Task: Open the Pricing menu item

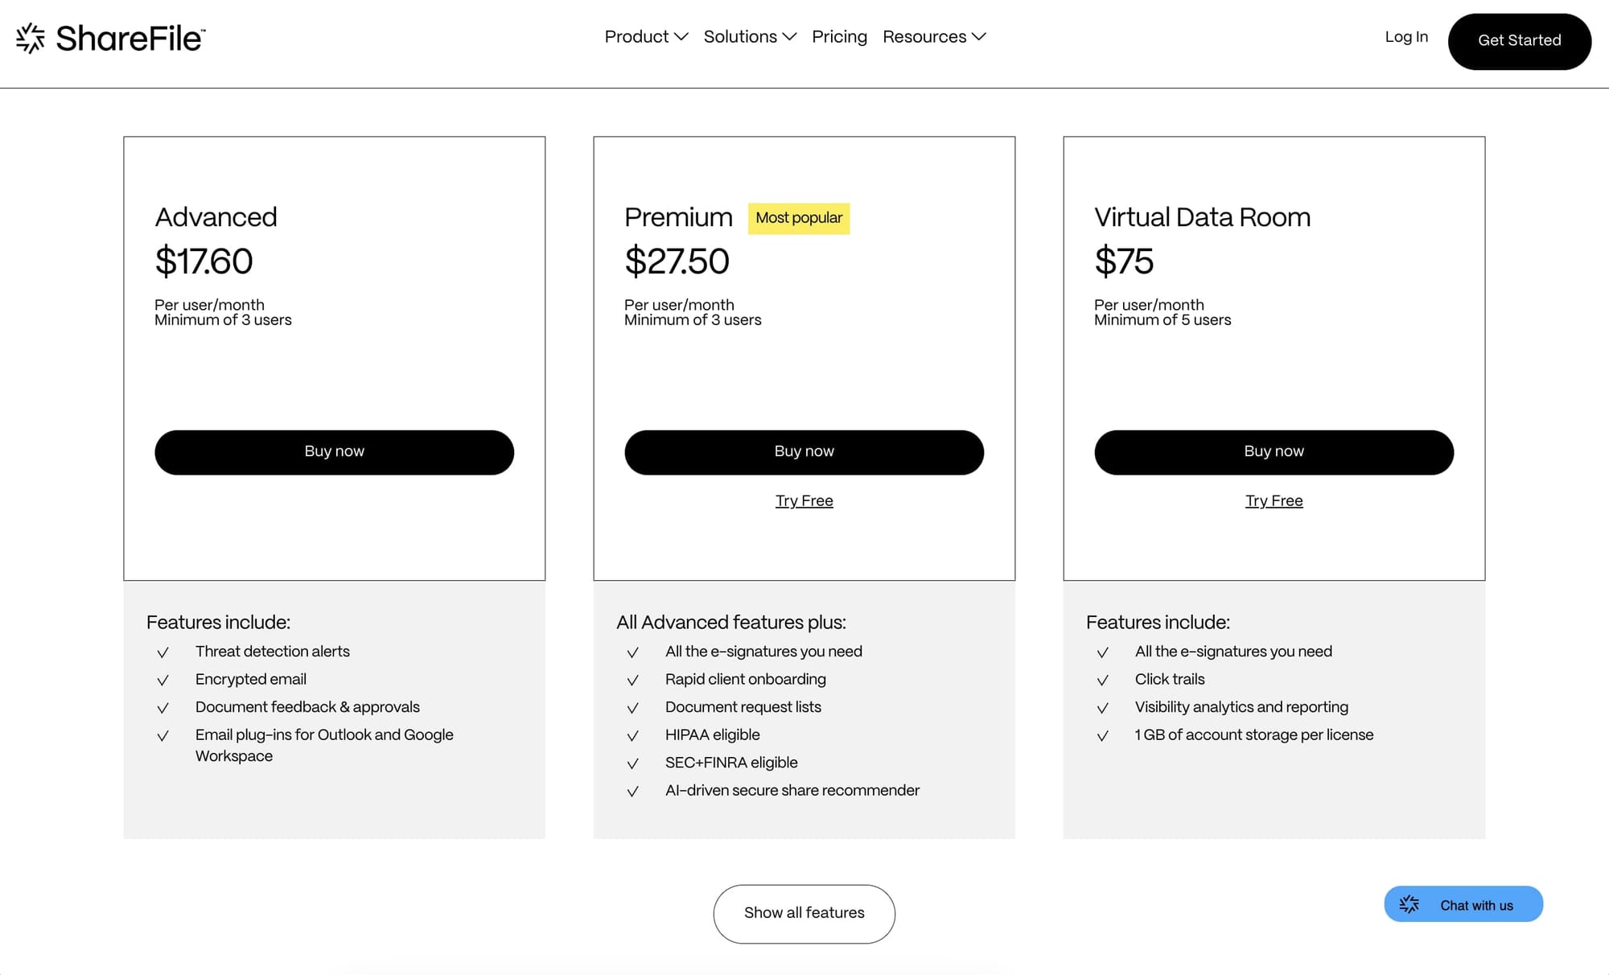Action: point(839,37)
